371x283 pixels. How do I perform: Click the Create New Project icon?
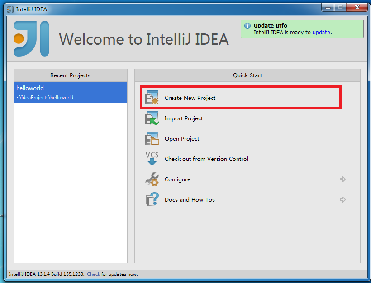pos(152,98)
